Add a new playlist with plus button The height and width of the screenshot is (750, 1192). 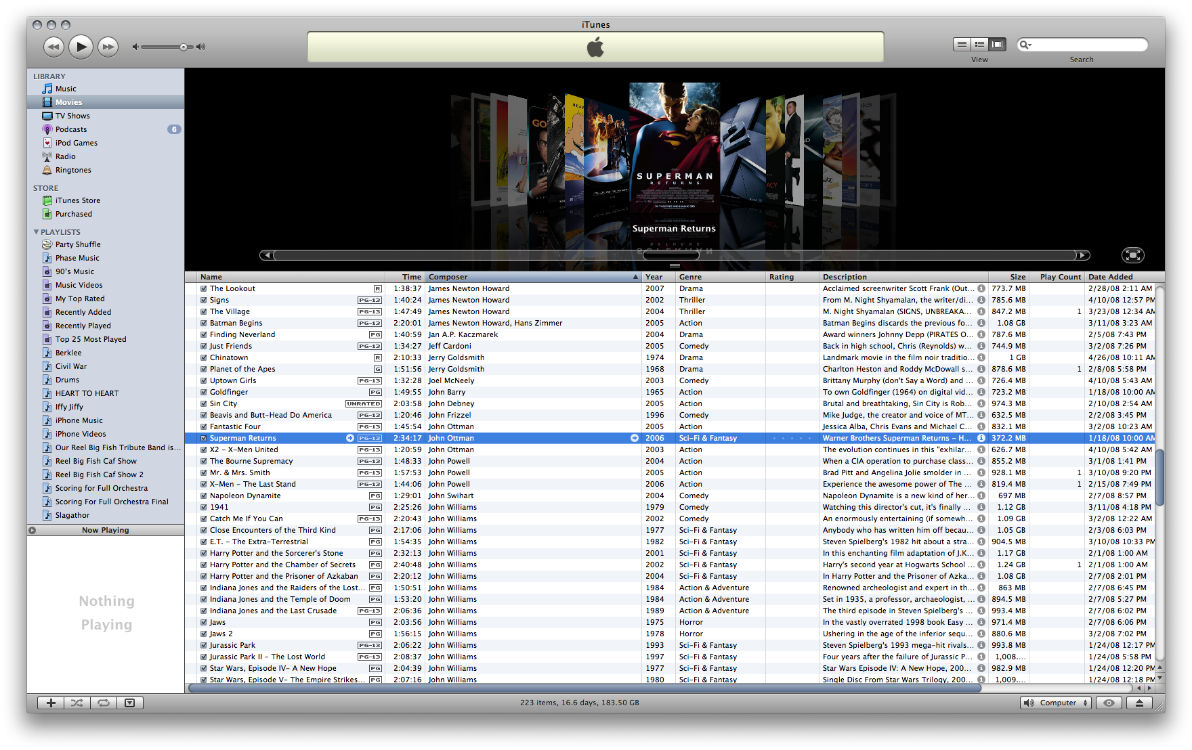(51, 703)
